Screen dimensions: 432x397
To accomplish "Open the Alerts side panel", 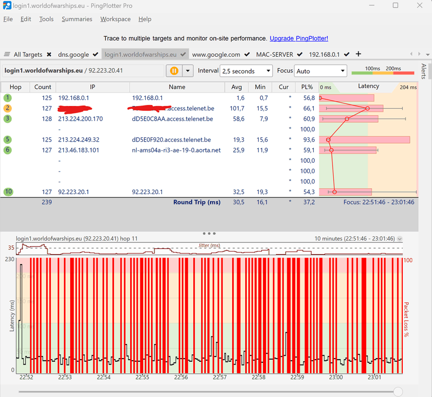I will 423,71.
